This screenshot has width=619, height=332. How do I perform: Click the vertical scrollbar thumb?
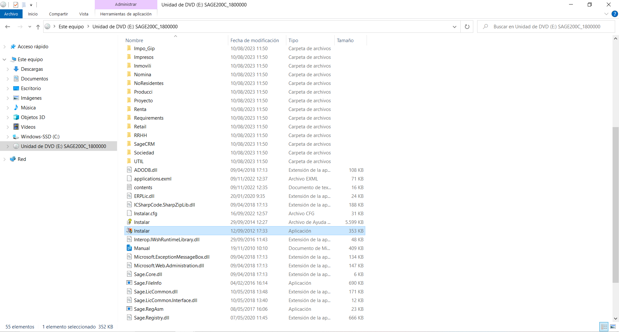615,205
